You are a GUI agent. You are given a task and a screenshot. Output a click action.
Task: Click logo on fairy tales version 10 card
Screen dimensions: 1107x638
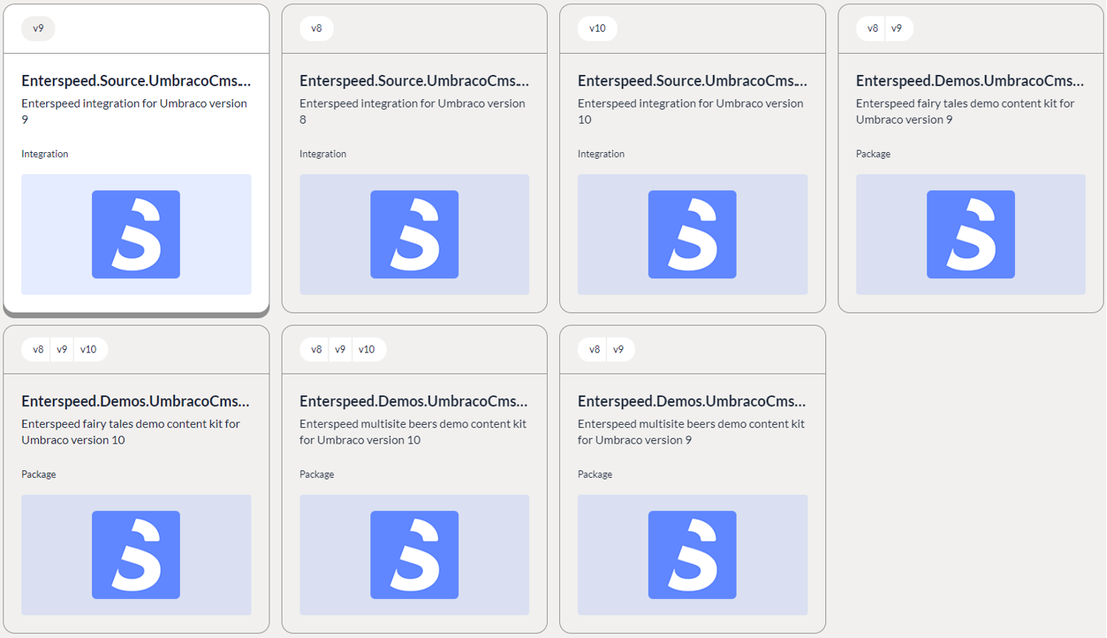click(x=136, y=555)
